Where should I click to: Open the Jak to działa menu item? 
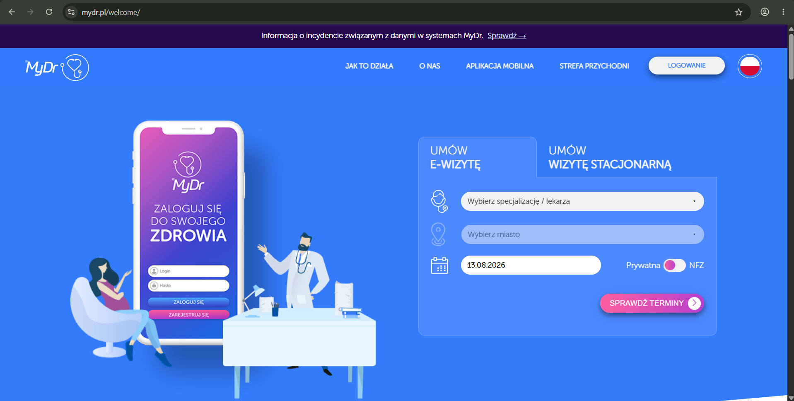click(369, 66)
